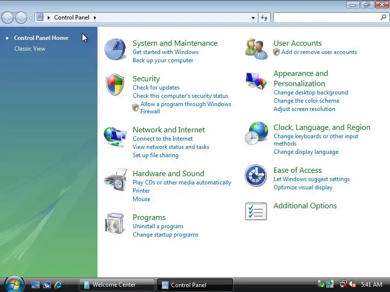Switch to Welcome Center taskbar button
This screenshot has width=390, height=292.
tap(117, 285)
